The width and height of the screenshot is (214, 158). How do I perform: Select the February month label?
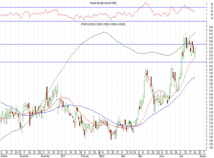point(85,156)
